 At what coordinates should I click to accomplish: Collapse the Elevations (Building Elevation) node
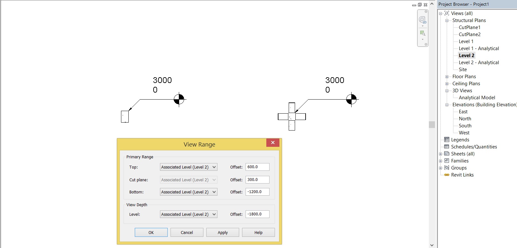447,105
